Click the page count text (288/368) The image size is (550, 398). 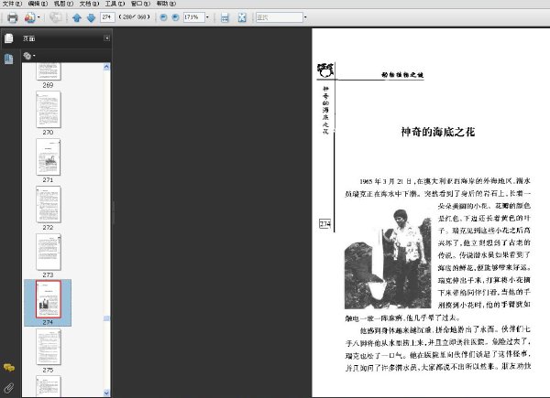click(x=135, y=16)
